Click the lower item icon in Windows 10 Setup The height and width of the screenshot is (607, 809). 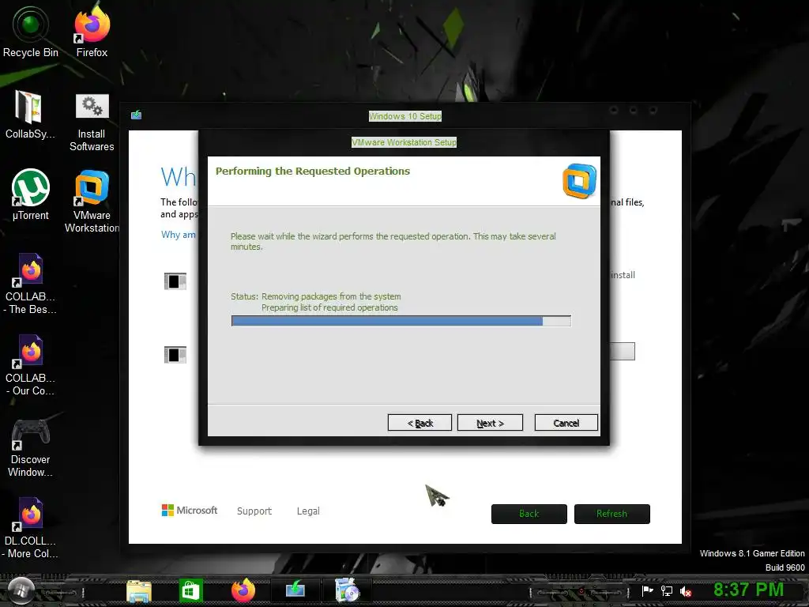coord(175,355)
